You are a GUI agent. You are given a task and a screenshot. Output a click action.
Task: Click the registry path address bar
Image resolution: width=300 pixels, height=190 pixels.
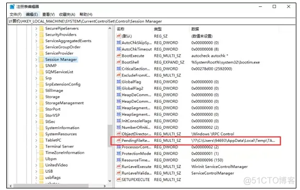(151, 21)
